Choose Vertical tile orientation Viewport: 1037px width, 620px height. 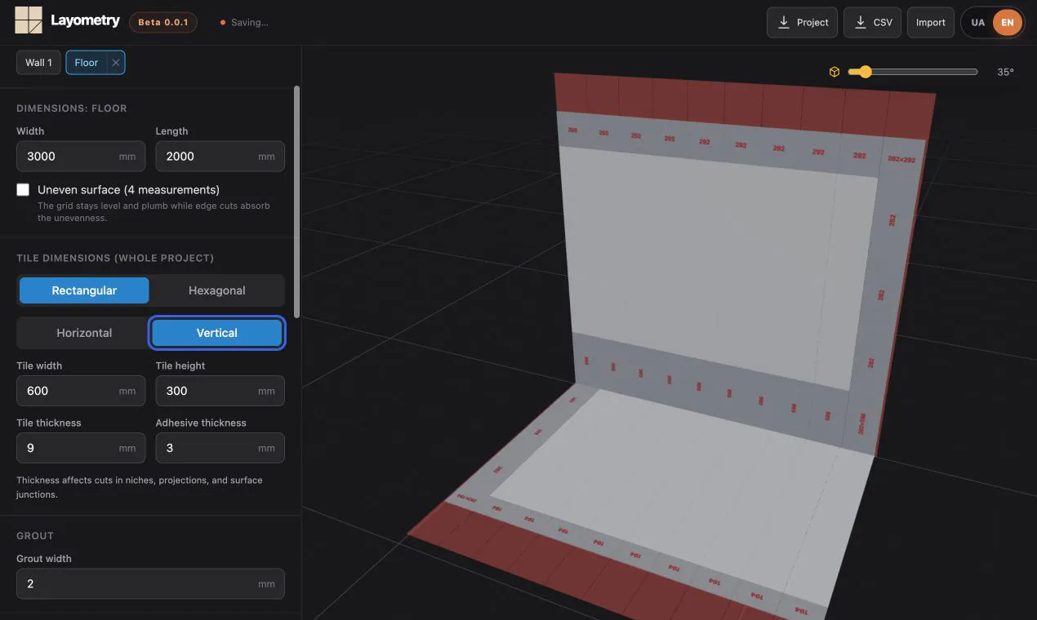click(217, 333)
